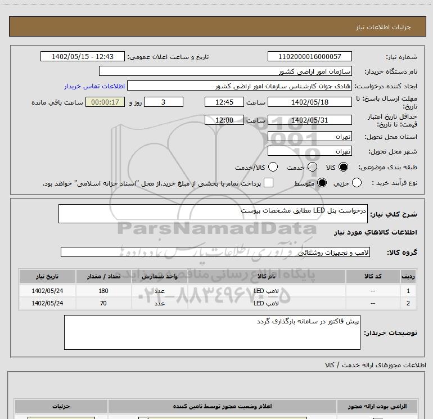Click goods group field لامپ و تجهیزات روشنائی
433x419 pixels.
click(215, 252)
